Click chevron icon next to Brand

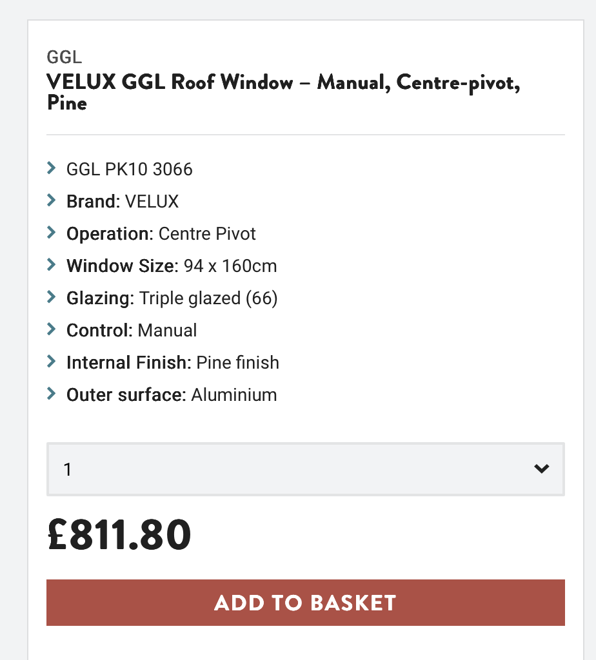[52, 200]
